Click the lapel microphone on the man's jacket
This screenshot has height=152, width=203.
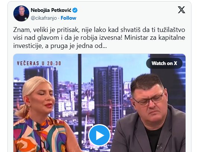(x=159, y=146)
